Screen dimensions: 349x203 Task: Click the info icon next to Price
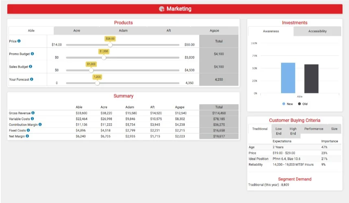tap(19, 41)
